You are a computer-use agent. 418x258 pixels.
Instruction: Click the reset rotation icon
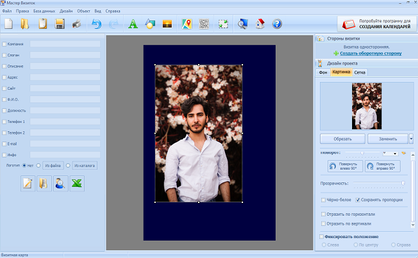404,153
